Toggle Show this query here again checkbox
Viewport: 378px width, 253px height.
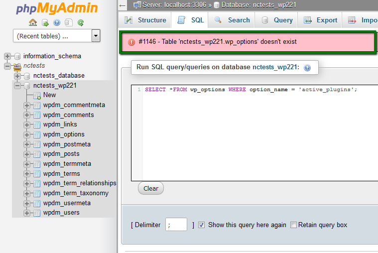point(201,225)
